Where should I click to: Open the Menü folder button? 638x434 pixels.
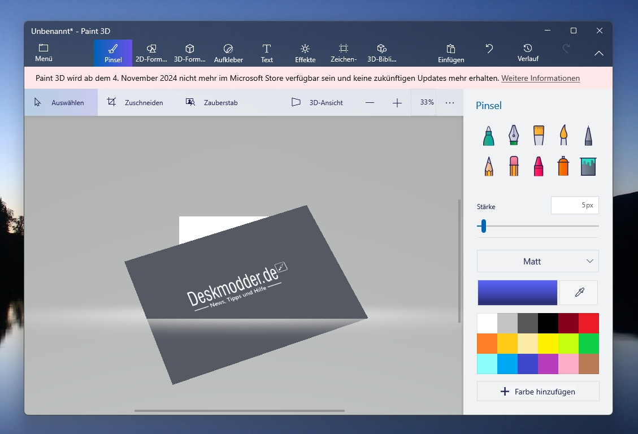[44, 53]
